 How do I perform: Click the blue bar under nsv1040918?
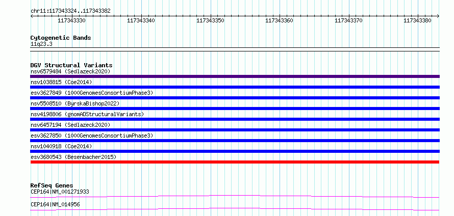(x=235, y=151)
